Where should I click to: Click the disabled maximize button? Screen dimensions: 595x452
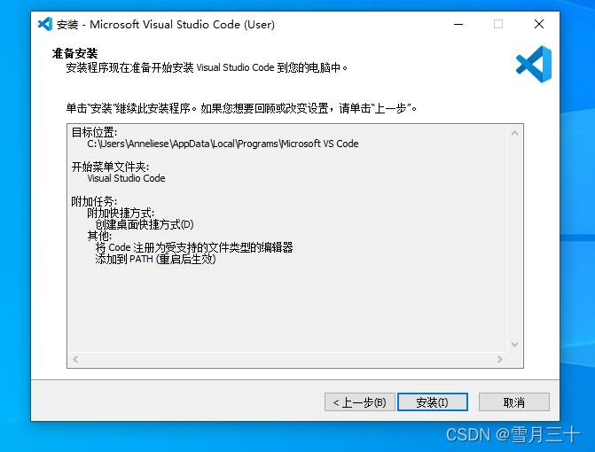click(x=498, y=24)
